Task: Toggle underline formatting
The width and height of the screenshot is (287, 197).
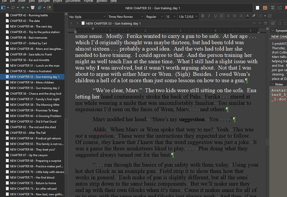Action: [215, 16]
